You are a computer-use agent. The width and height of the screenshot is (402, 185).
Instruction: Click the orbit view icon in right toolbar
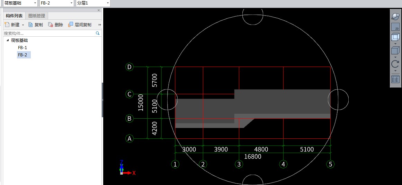coord(395,16)
